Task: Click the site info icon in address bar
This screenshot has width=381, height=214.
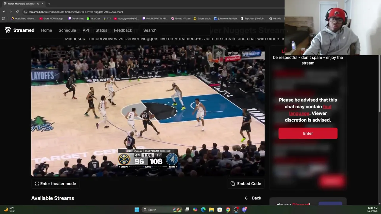Action: point(25,12)
